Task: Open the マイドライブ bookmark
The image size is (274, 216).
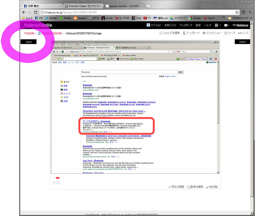Action: (178, 18)
